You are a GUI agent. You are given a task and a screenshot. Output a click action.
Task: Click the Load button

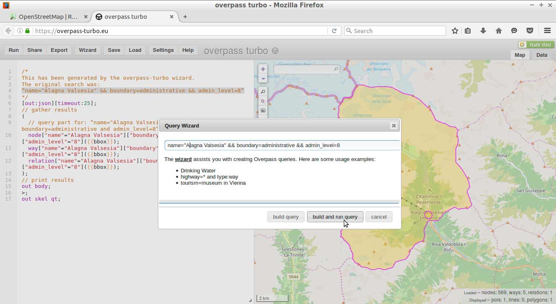(x=135, y=50)
